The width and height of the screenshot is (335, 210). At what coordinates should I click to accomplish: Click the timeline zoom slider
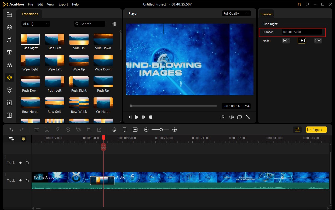pyautogui.click(x=161, y=130)
